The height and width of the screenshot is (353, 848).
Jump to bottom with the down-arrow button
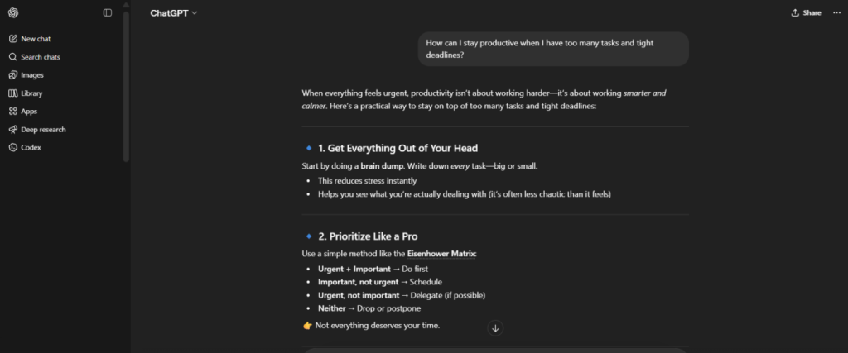coord(495,328)
